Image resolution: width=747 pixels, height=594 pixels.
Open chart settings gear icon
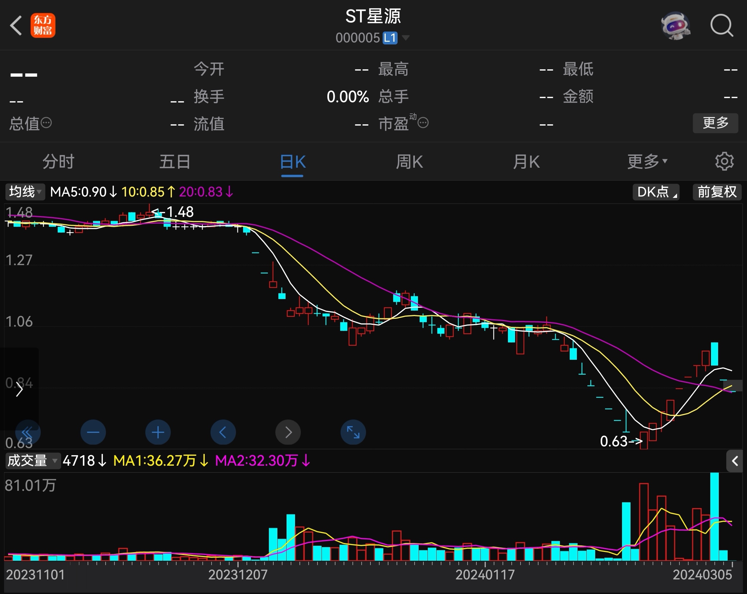click(x=724, y=162)
